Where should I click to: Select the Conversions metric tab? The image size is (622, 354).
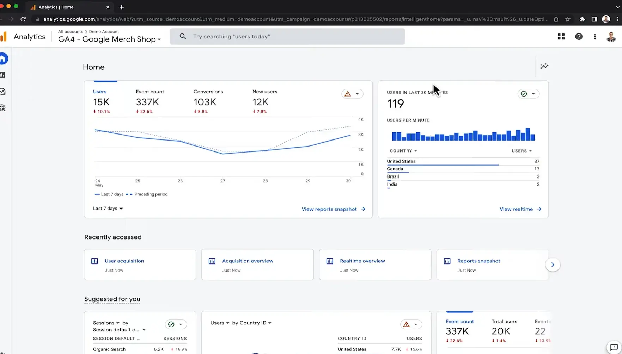208,101
